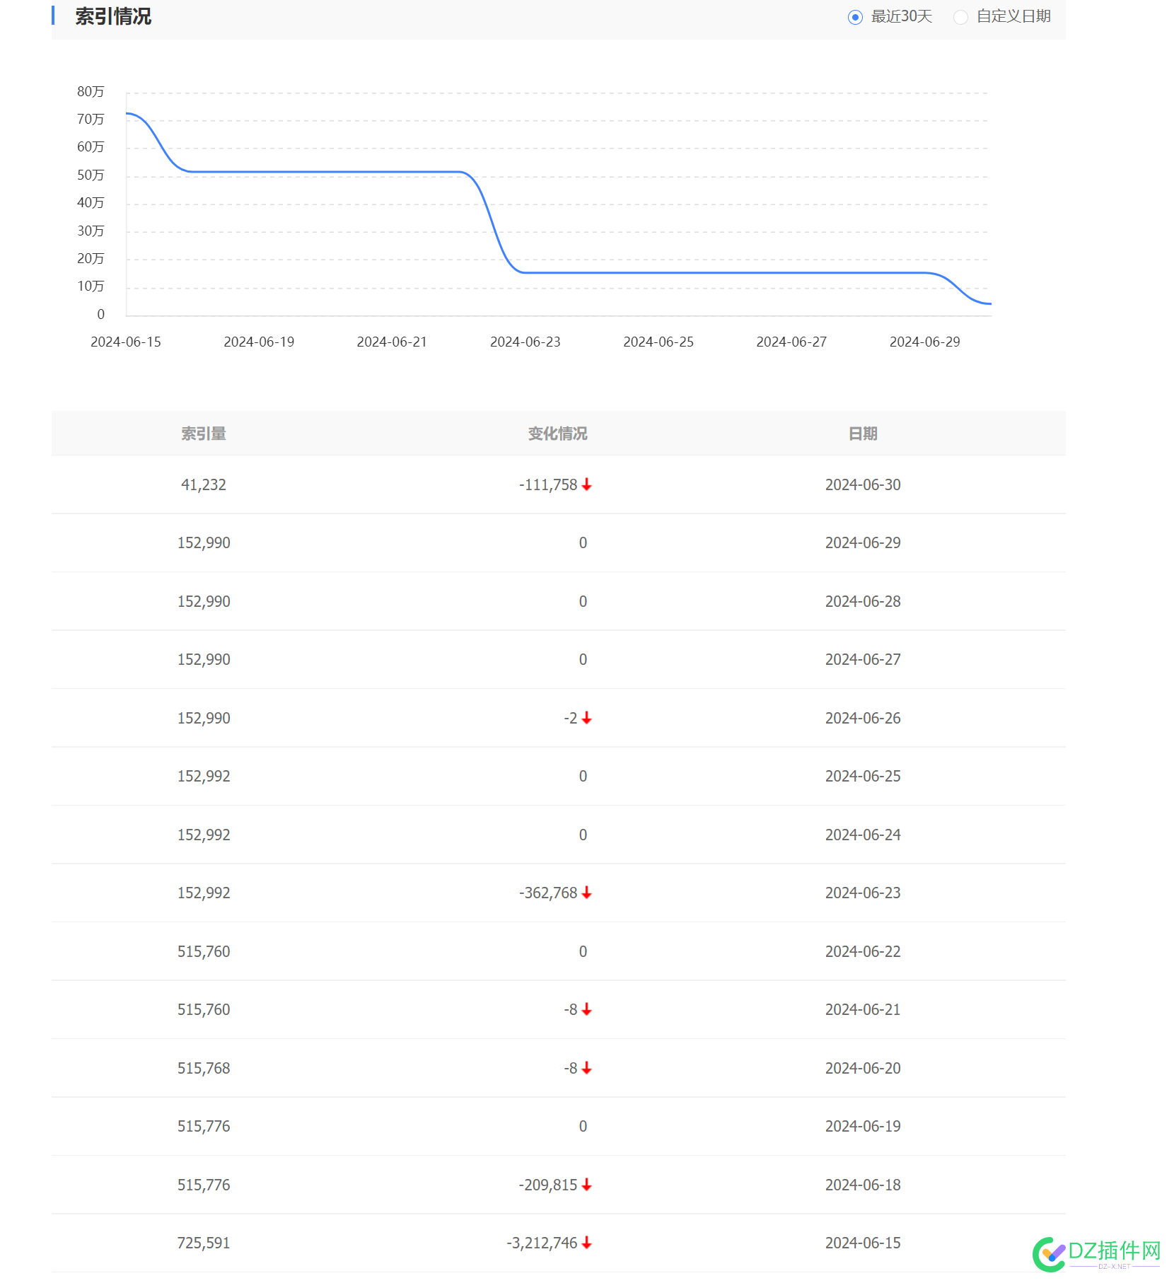
Task: Click the red down arrow beside -209,815
Action: tap(586, 1185)
